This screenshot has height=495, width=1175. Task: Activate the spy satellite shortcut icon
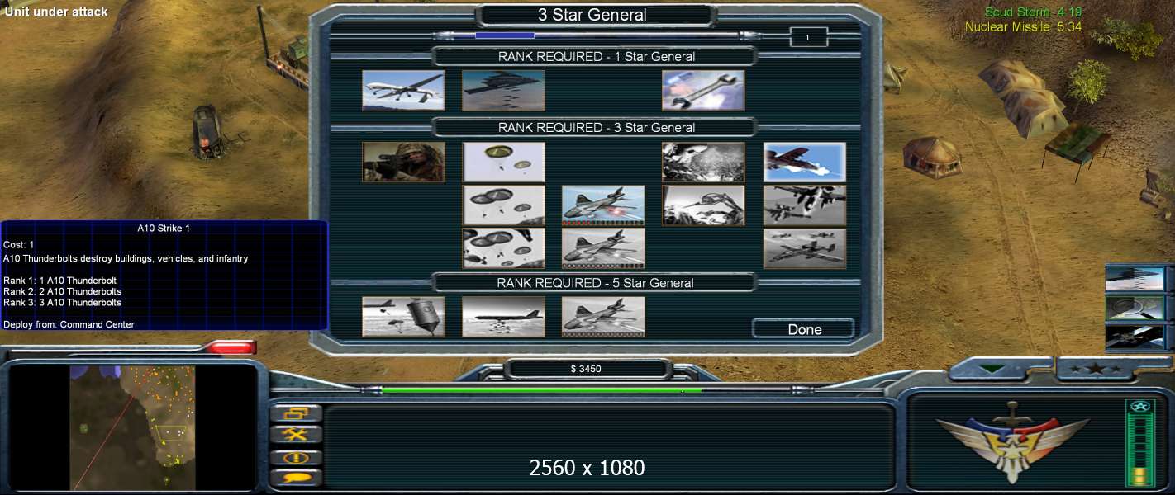point(1135,337)
